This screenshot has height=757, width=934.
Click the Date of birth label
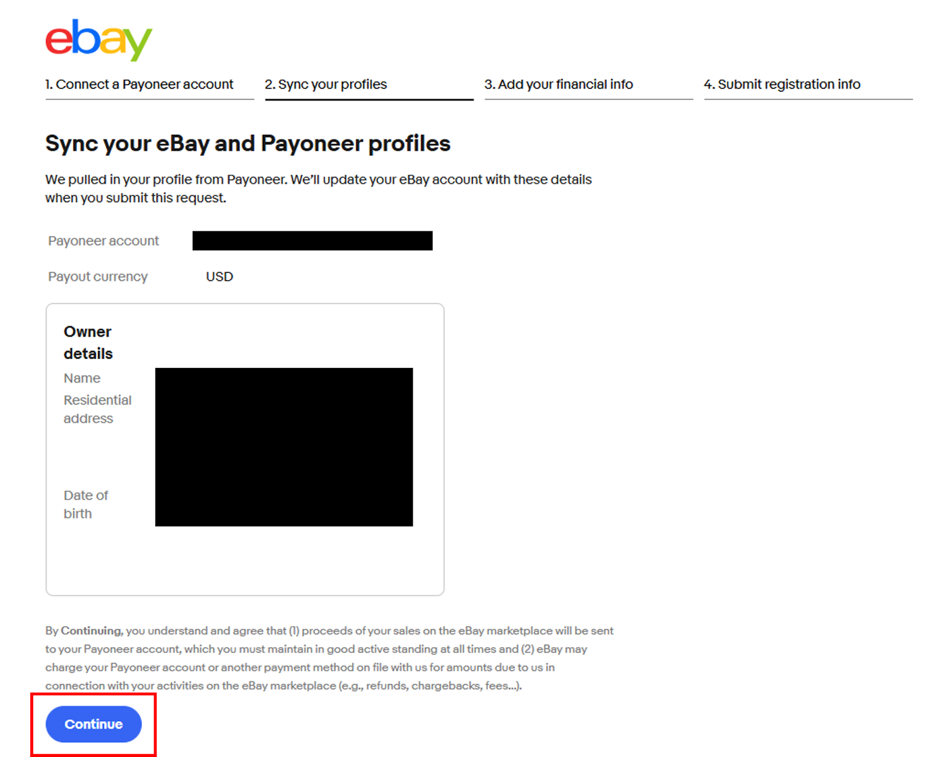coord(86,505)
